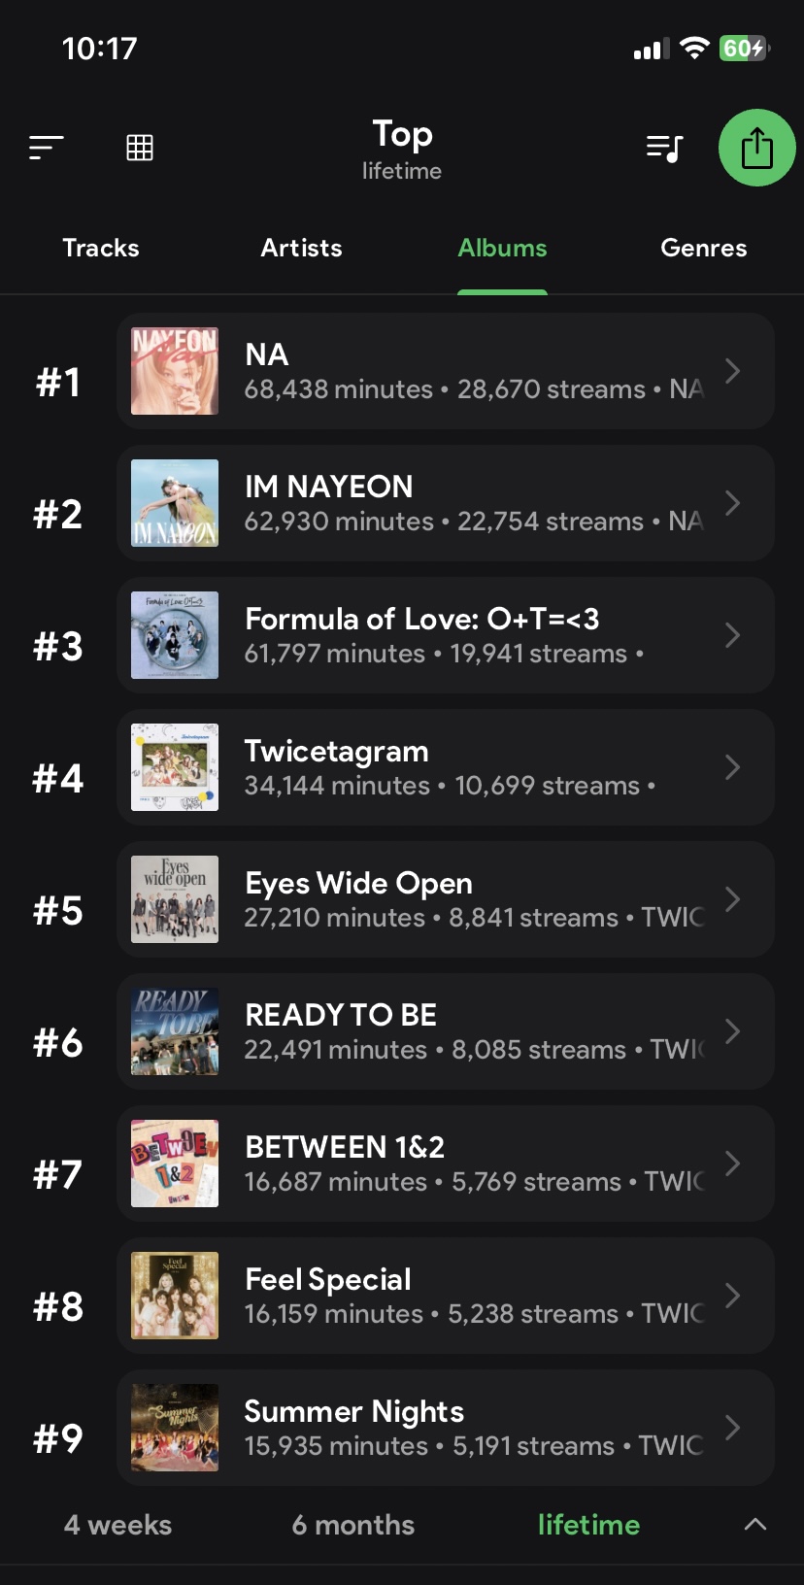Select the 4 weeks time range
Image resolution: width=804 pixels, height=1585 pixels.
(x=117, y=1525)
